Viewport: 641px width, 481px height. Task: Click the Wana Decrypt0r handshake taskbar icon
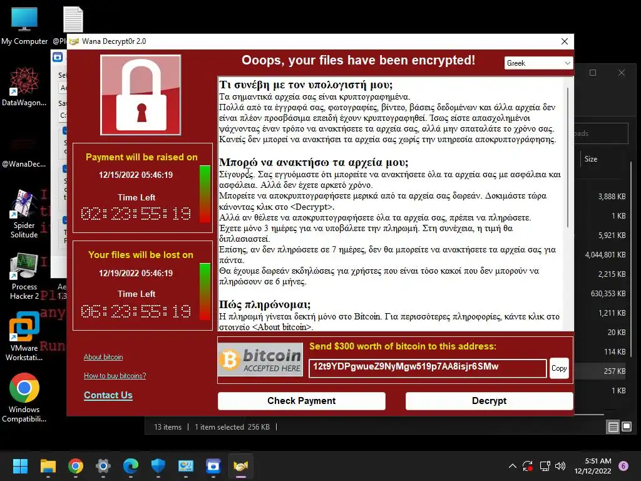coord(241,466)
